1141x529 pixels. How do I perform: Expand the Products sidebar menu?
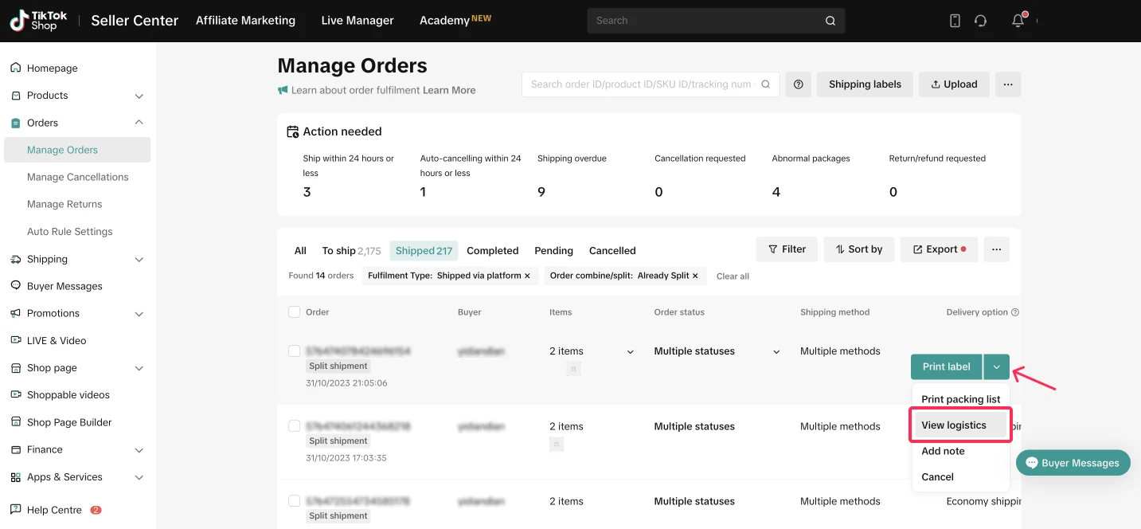pyautogui.click(x=139, y=96)
